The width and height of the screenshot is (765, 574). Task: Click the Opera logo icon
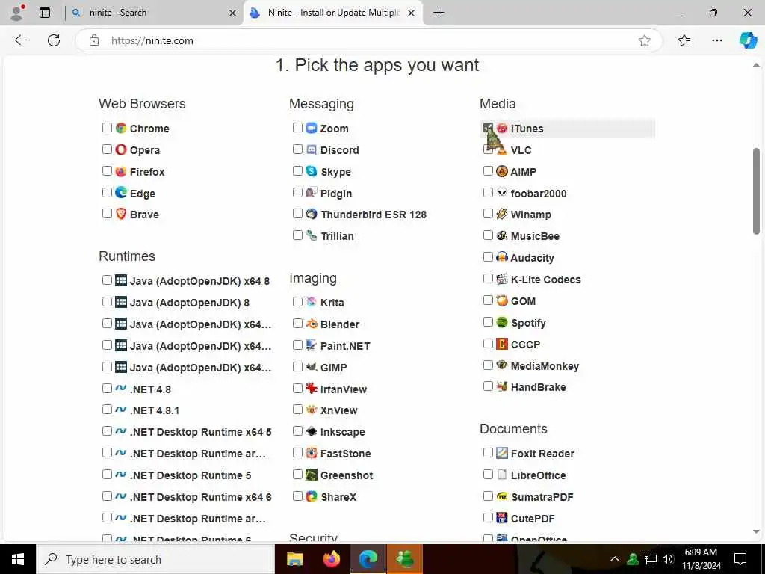point(121,149)
